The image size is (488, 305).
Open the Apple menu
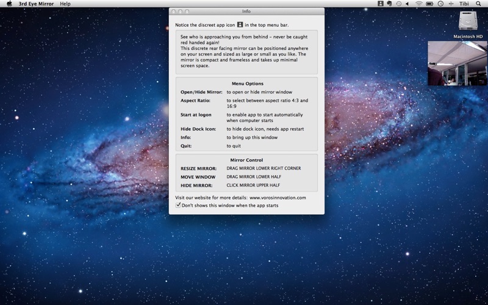[x=9, y=4]
